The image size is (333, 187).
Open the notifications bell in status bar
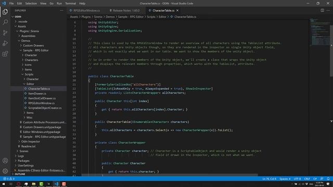(328, 179)
